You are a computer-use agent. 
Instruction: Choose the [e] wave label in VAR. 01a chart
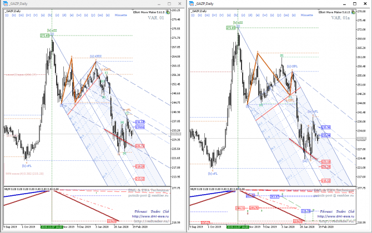[258, 15]
